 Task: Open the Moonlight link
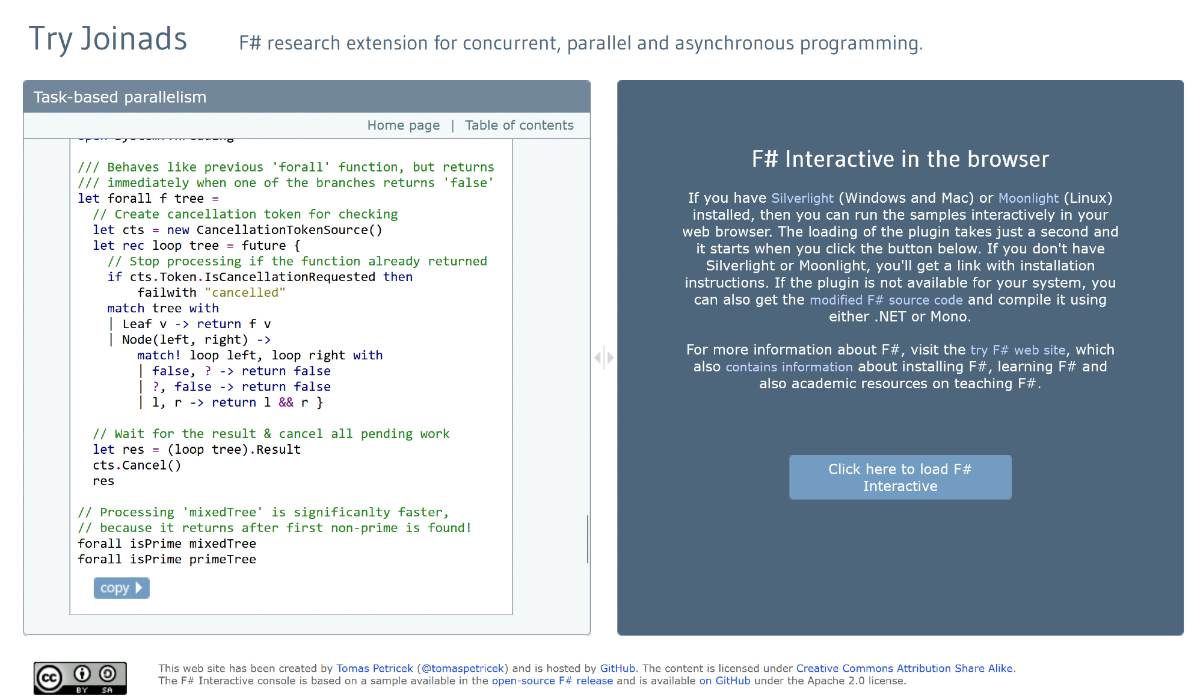point(1028,198)
